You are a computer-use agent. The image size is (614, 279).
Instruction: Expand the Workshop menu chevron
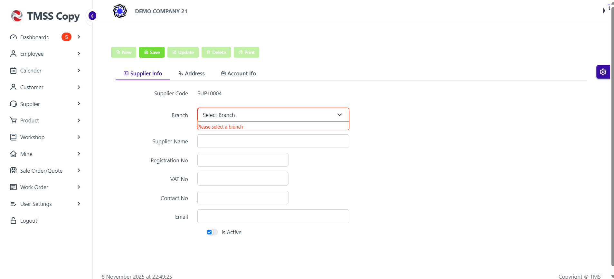tap(79, 137)
